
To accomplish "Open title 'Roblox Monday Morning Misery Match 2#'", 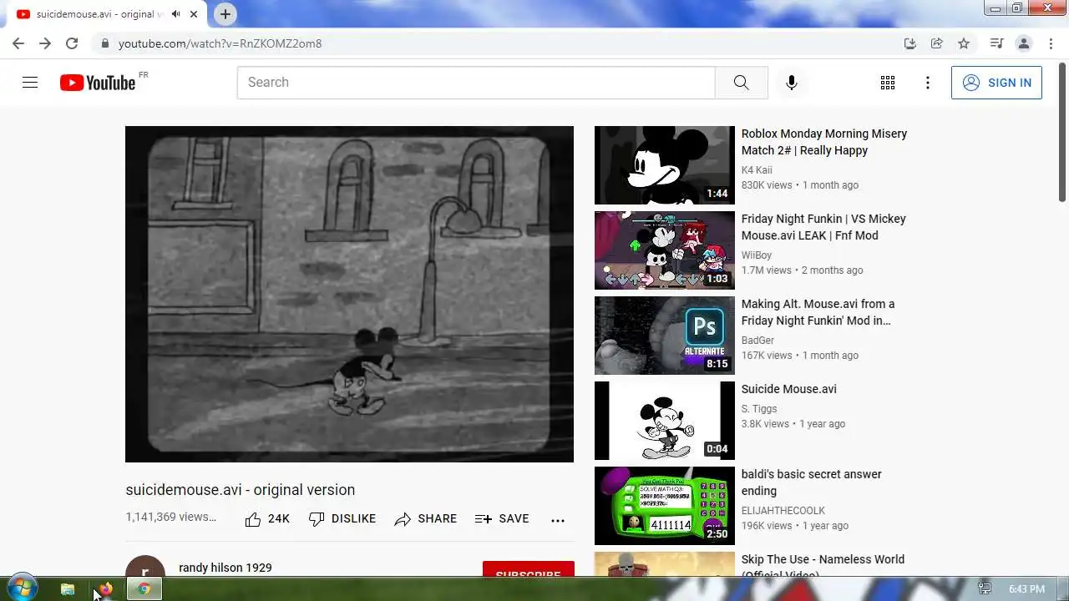I will [x=824, y=142].
